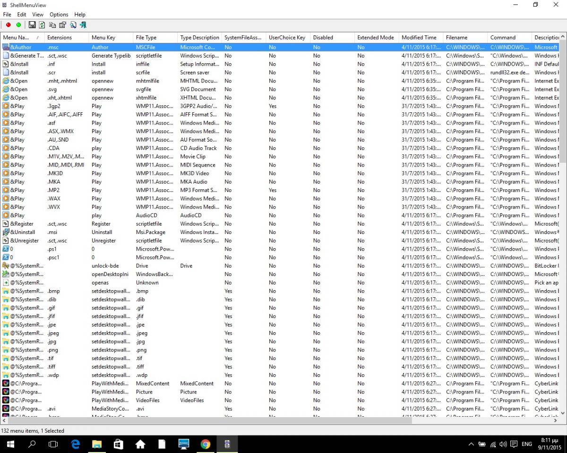Open the File menu
Screen dimensions: 567x453
[7, 15]
